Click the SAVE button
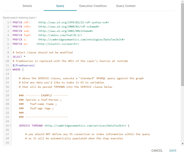The height and width of the screenshot is (154, 184). [173, 150]
